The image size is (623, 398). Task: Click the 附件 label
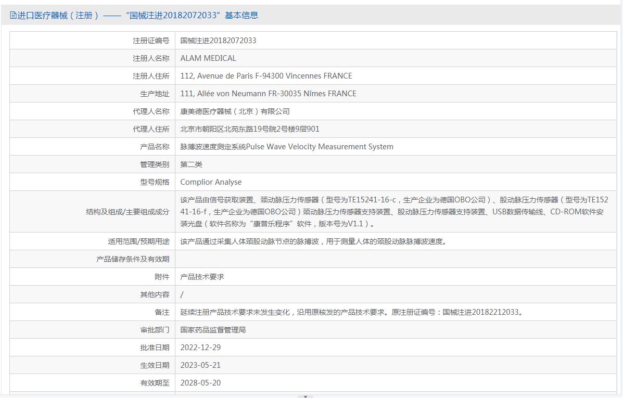162,277
